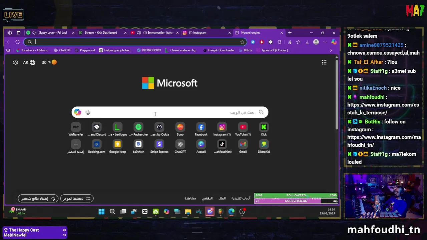Reload the current page
The width and height of the screenshot is (427, 240).
pyautogui.click(x=17, y=42)
